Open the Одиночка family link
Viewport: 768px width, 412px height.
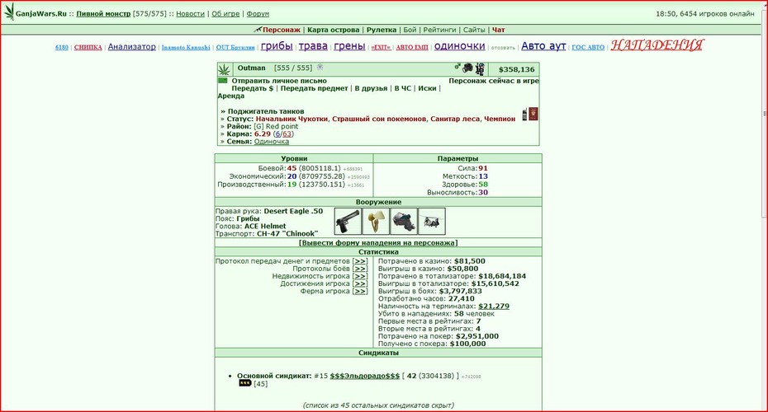(x=272, y=142)
